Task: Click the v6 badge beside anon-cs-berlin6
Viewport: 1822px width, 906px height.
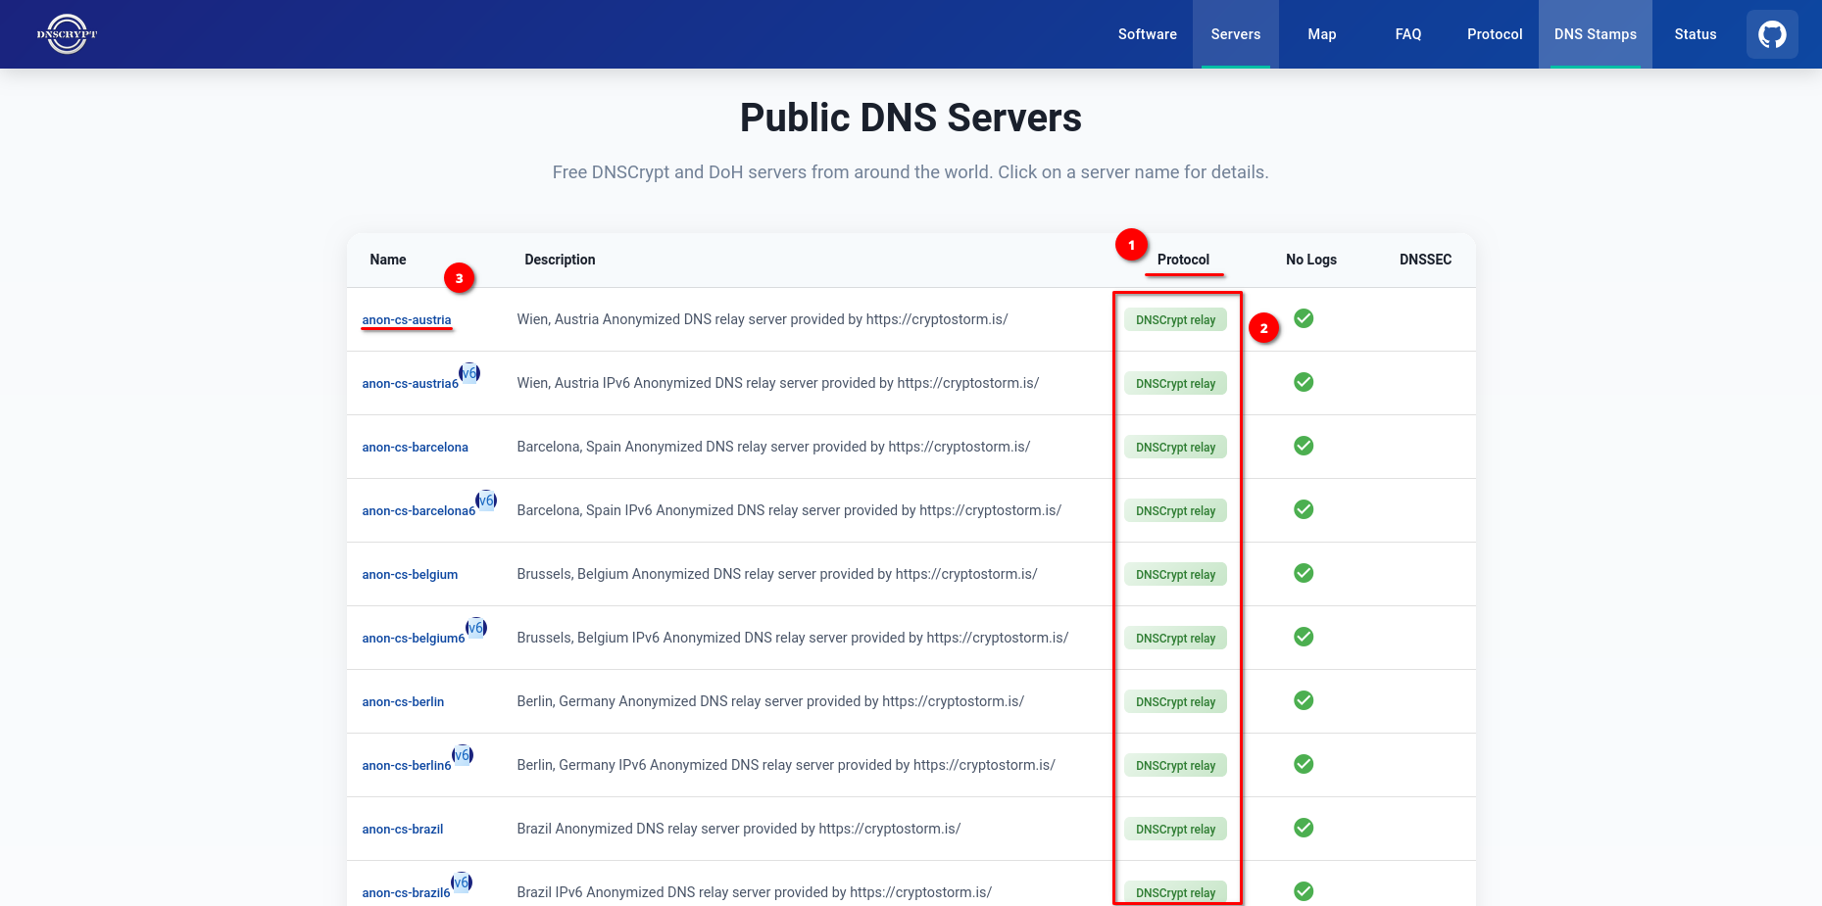Action: coord(463,755)
